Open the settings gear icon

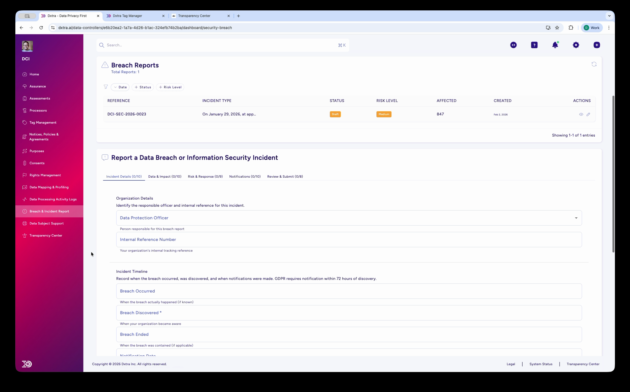(576, 45)
